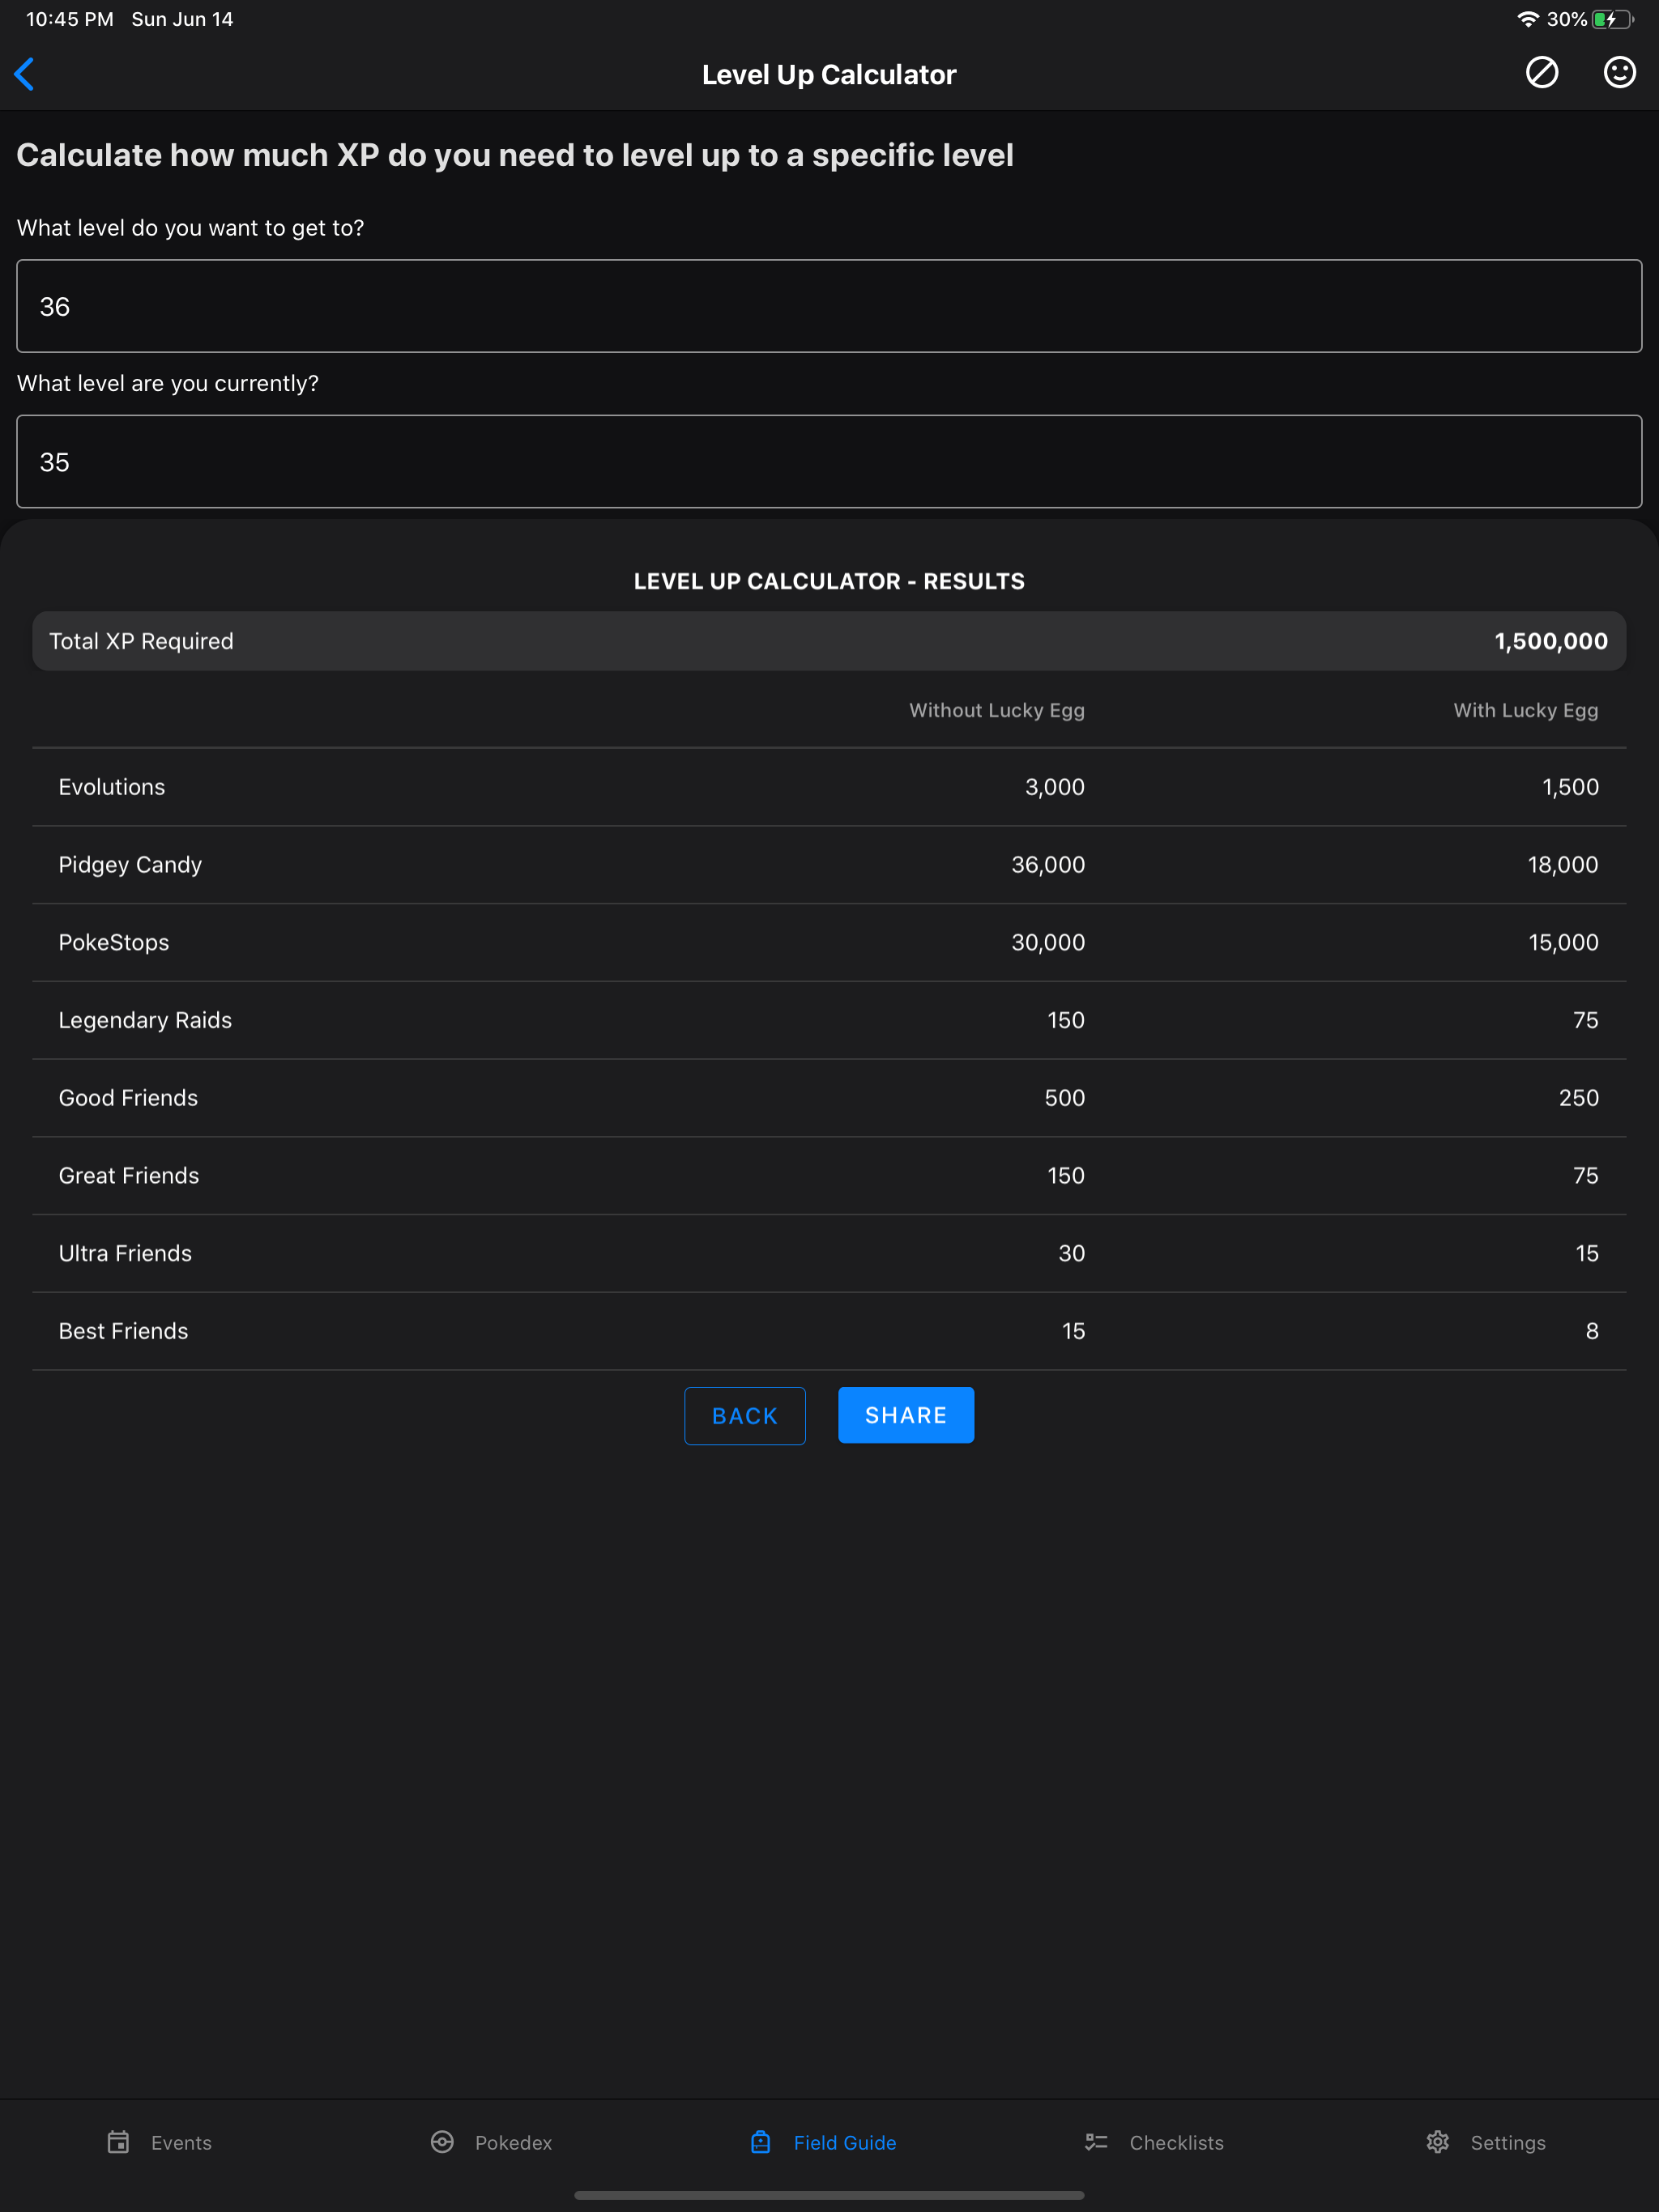Tap the BACK button
This screenshot has height=2212, width=1659.
744,1415
